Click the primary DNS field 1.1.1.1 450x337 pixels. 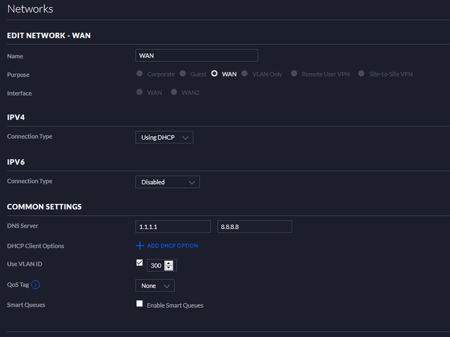[173, 227]
